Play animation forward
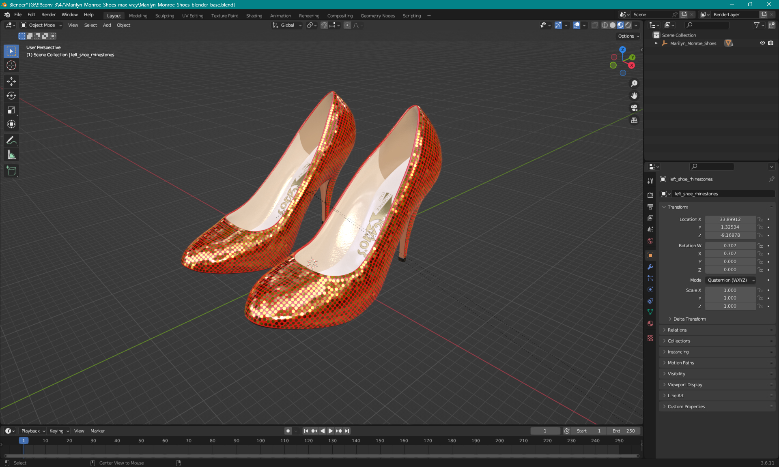Viewport: 779px width, 467px height. click(x=330, y=431)
